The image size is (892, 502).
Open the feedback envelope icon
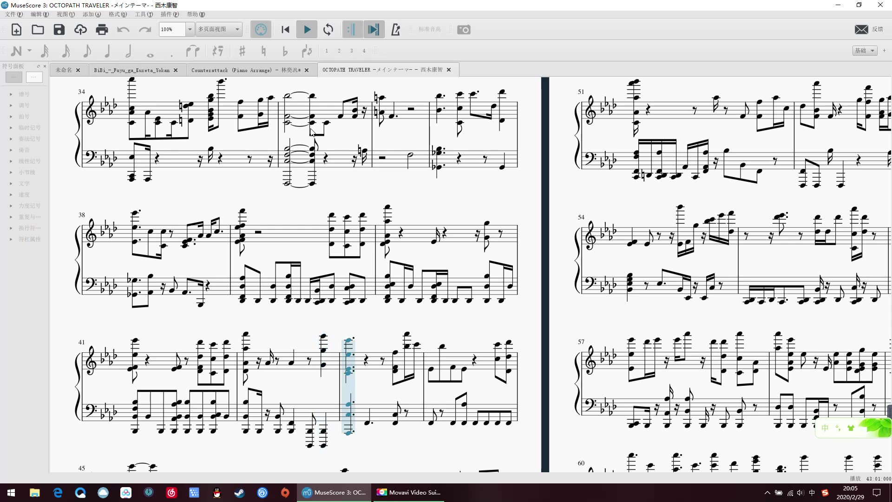click(861, 29)
